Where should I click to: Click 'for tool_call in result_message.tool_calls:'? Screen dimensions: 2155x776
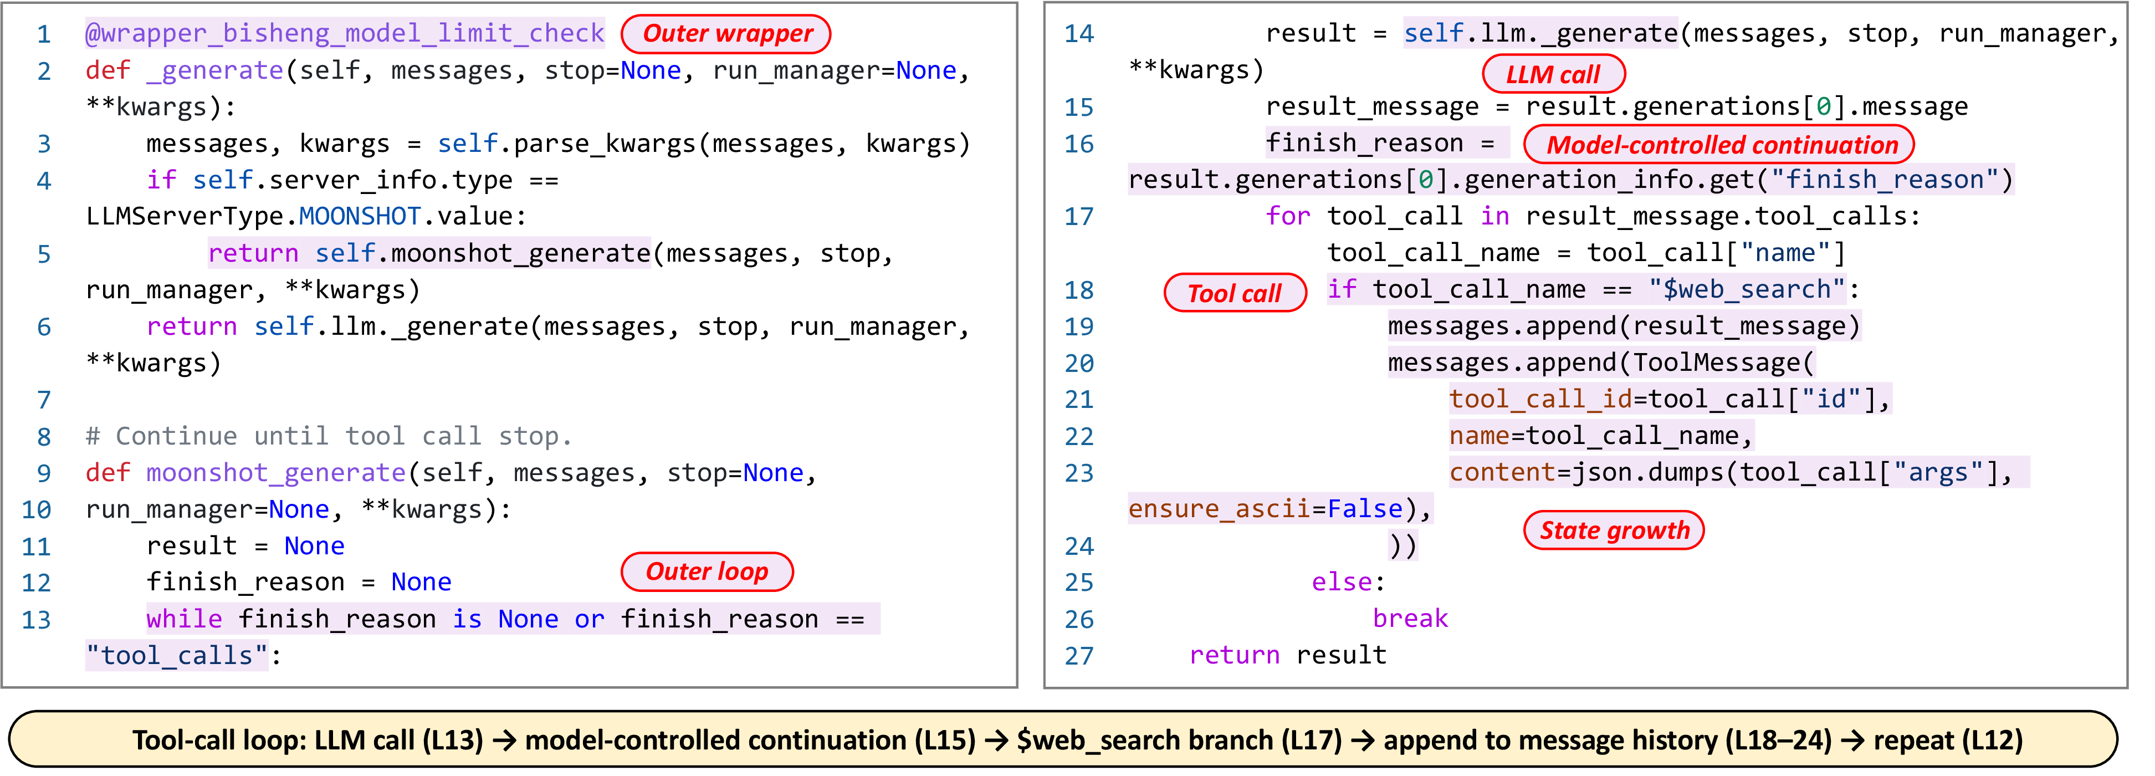tap(1593, 217)
